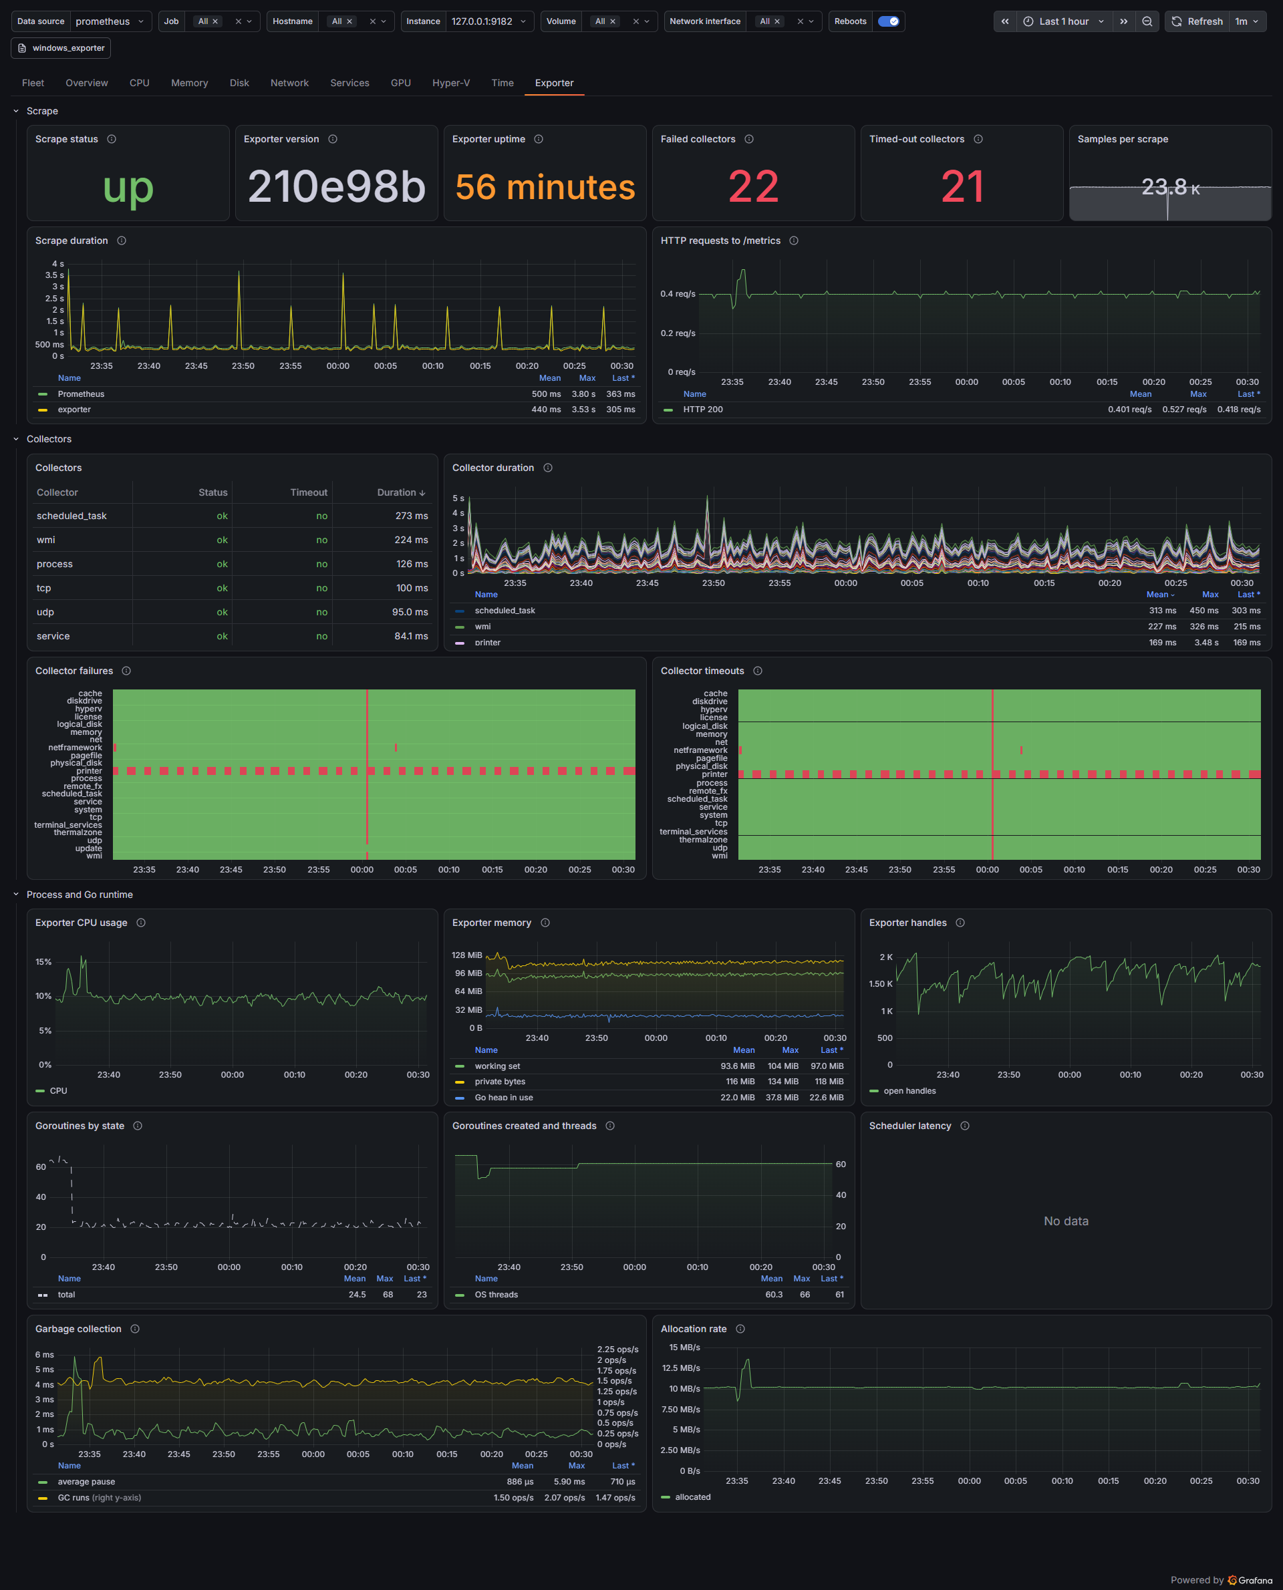Click info icon next to Exporter CPU usage

(x=141, y=923)
